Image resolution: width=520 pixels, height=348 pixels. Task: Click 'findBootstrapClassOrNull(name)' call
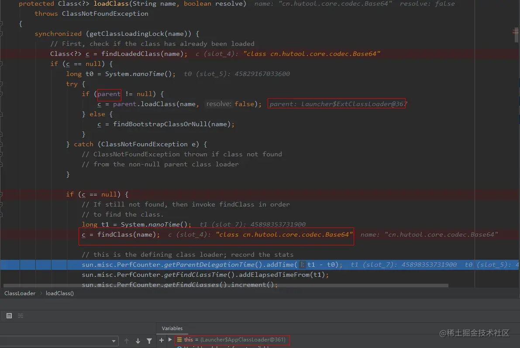172,124
